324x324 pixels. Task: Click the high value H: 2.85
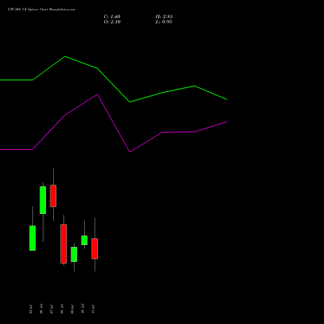pos(164,17)
